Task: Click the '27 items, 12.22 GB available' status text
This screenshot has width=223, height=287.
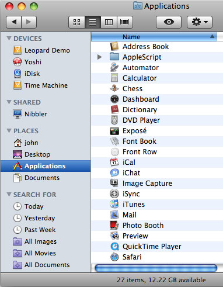Action: tap(161, 280)
